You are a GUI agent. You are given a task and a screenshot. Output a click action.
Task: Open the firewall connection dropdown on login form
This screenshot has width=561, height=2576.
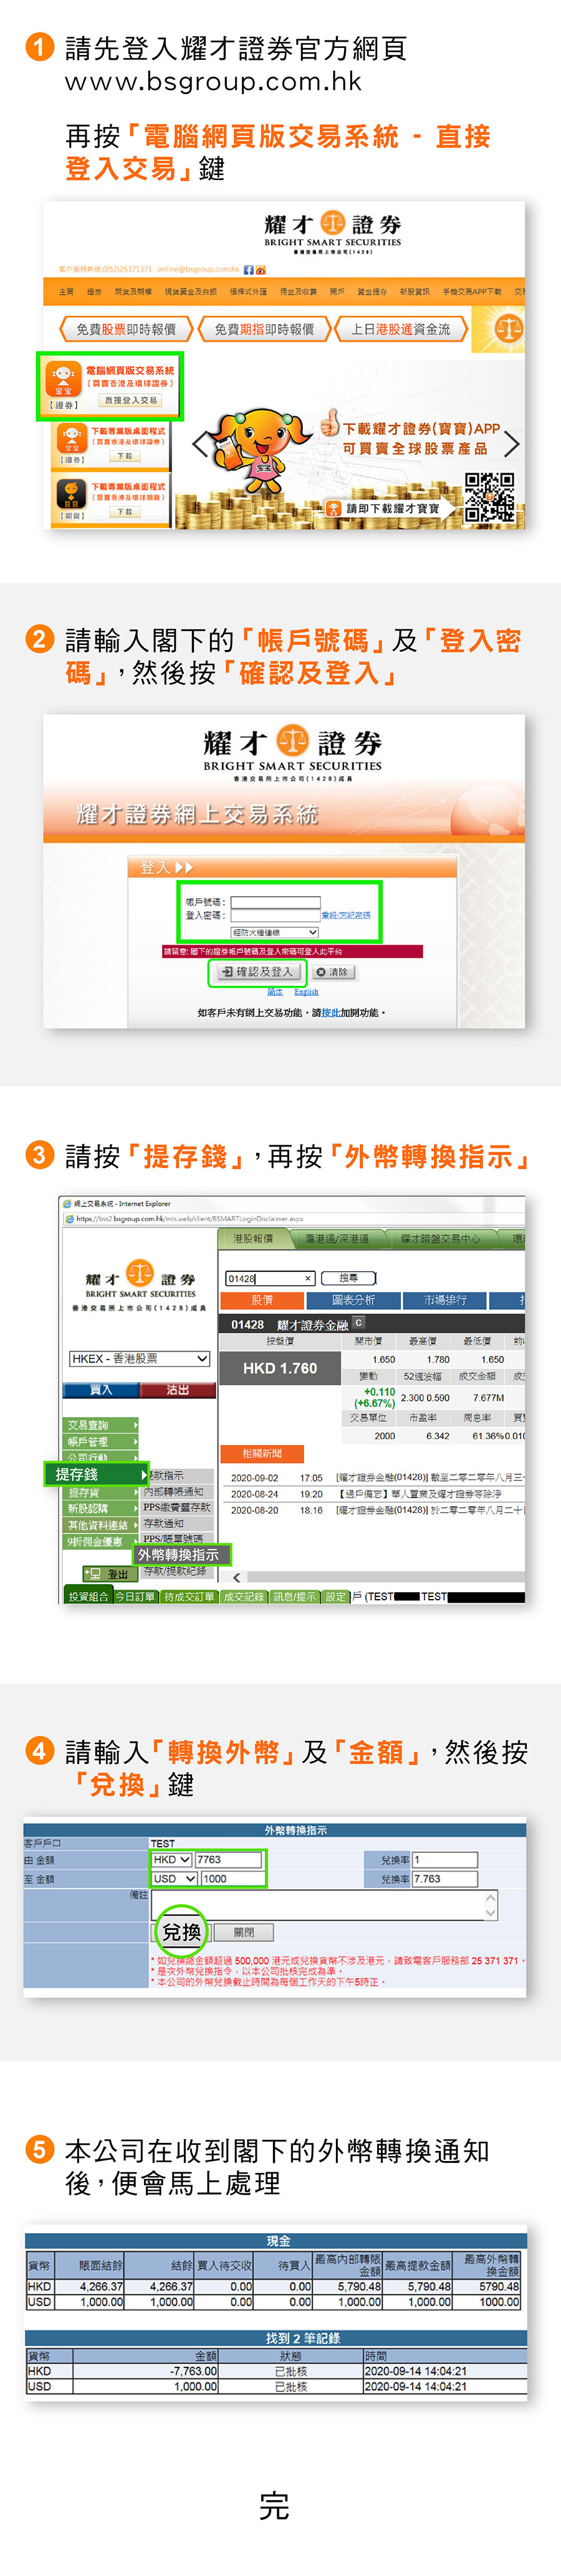(275, 932)
